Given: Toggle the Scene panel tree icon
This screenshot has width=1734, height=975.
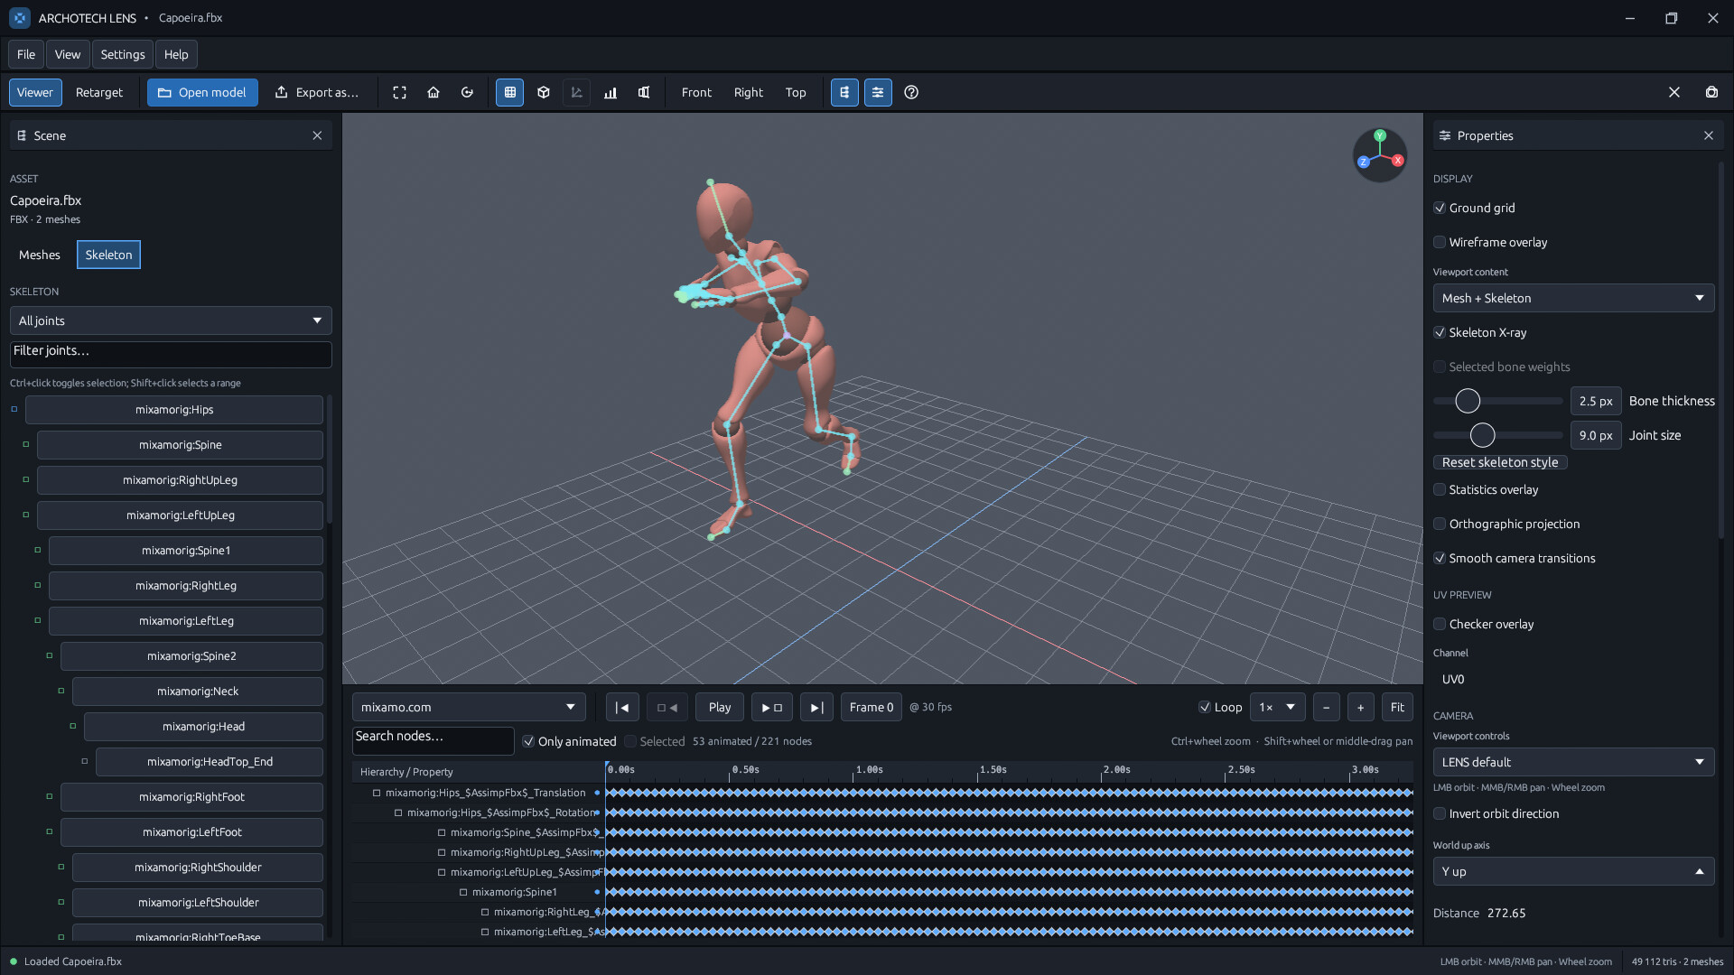Looking at the screenshot, I should pyautogui.click(x=844, y=92).
